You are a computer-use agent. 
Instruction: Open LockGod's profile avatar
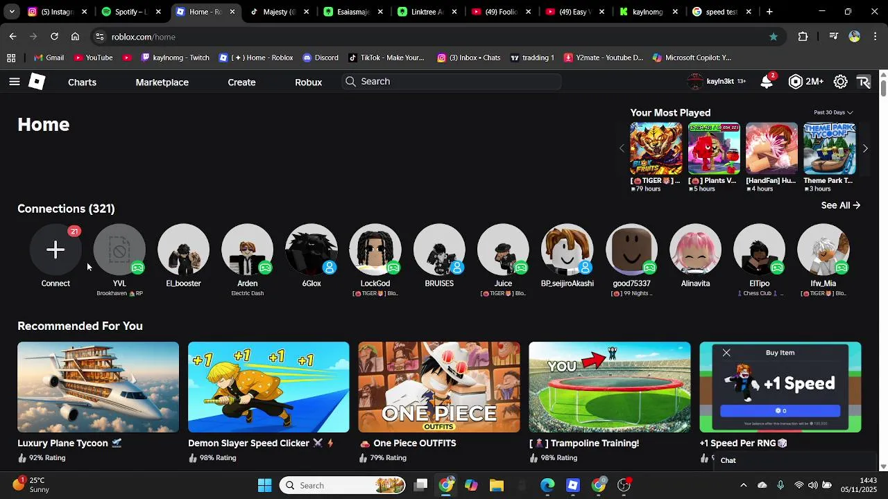coord(375,249)
